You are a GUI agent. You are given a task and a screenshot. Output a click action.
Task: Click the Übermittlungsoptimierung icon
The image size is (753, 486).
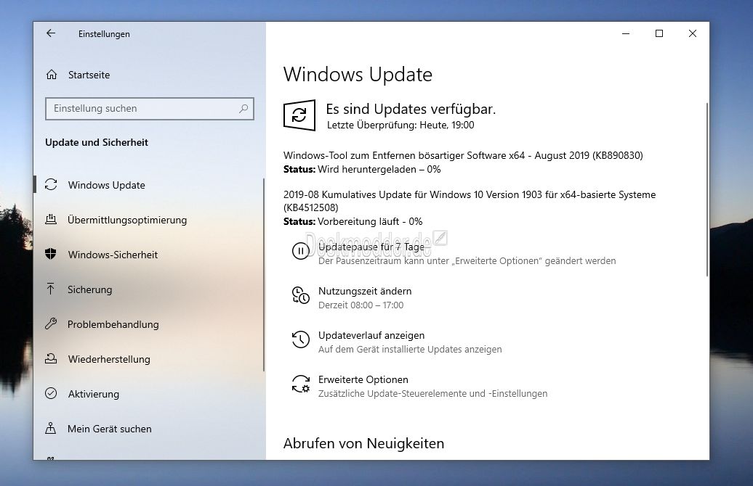51,220
